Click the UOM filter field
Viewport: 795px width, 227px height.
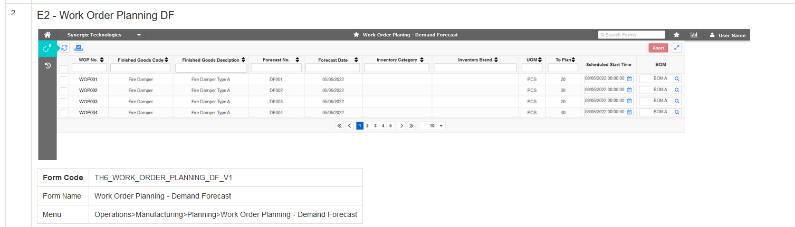pos(532,68)
